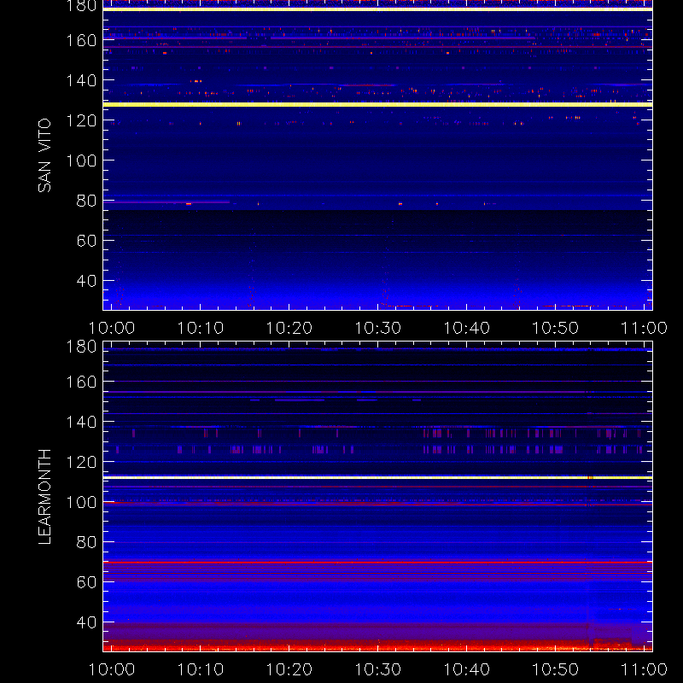Click the LEARMONTH axis label
683x683 pixels.
click(44, 497)
